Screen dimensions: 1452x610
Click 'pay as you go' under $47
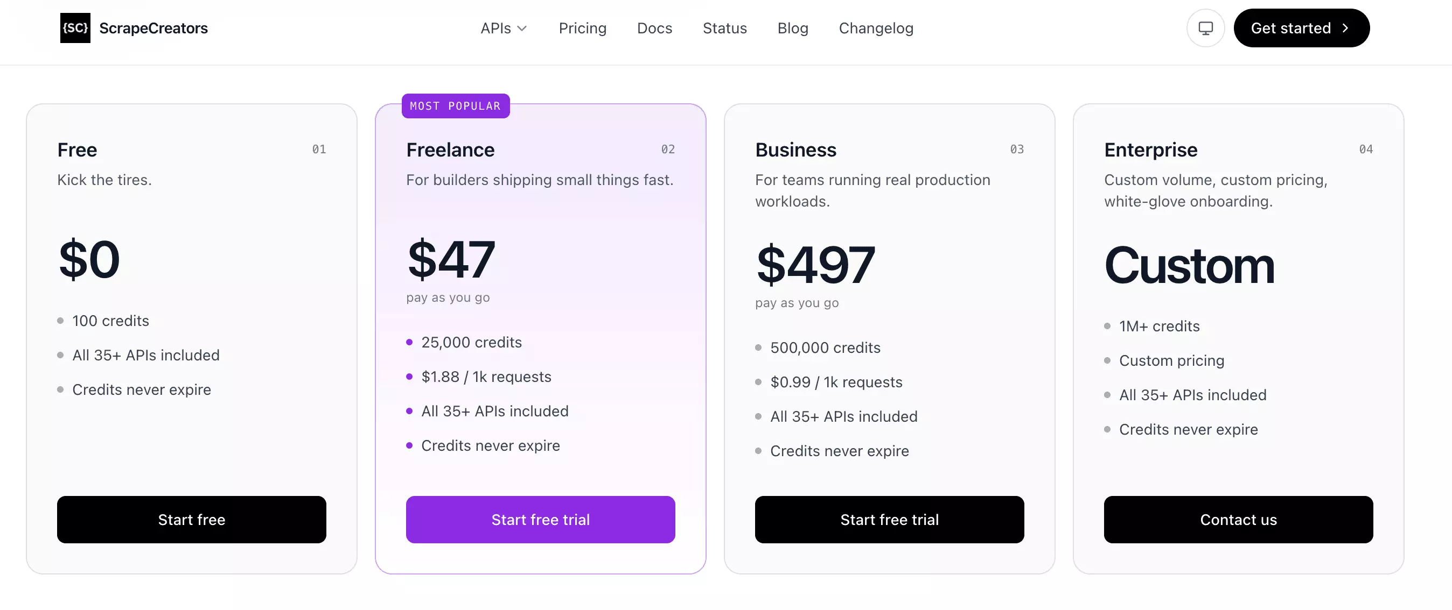(x=448, y=297)
